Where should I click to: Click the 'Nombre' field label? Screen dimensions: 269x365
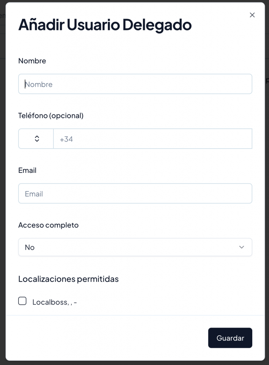click(x=32, y=61)
